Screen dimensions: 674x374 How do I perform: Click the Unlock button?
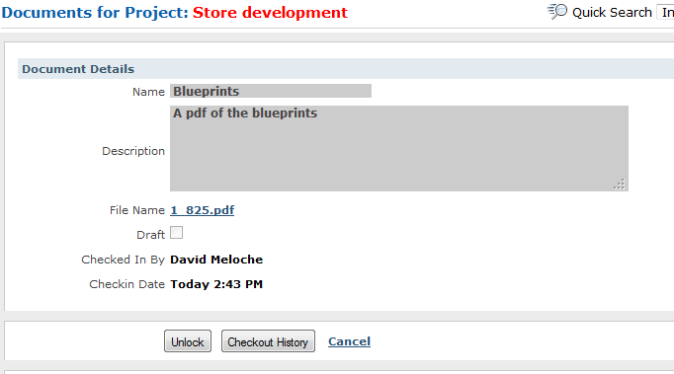pyautogui.click(x=188, y=341)
